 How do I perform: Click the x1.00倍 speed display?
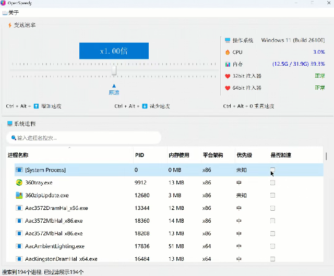[114, 51]
